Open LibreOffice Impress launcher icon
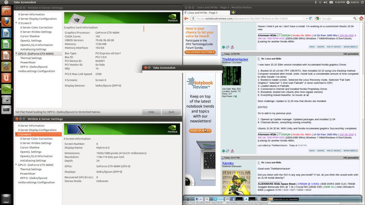365x205 pixels. pos(6,55)
